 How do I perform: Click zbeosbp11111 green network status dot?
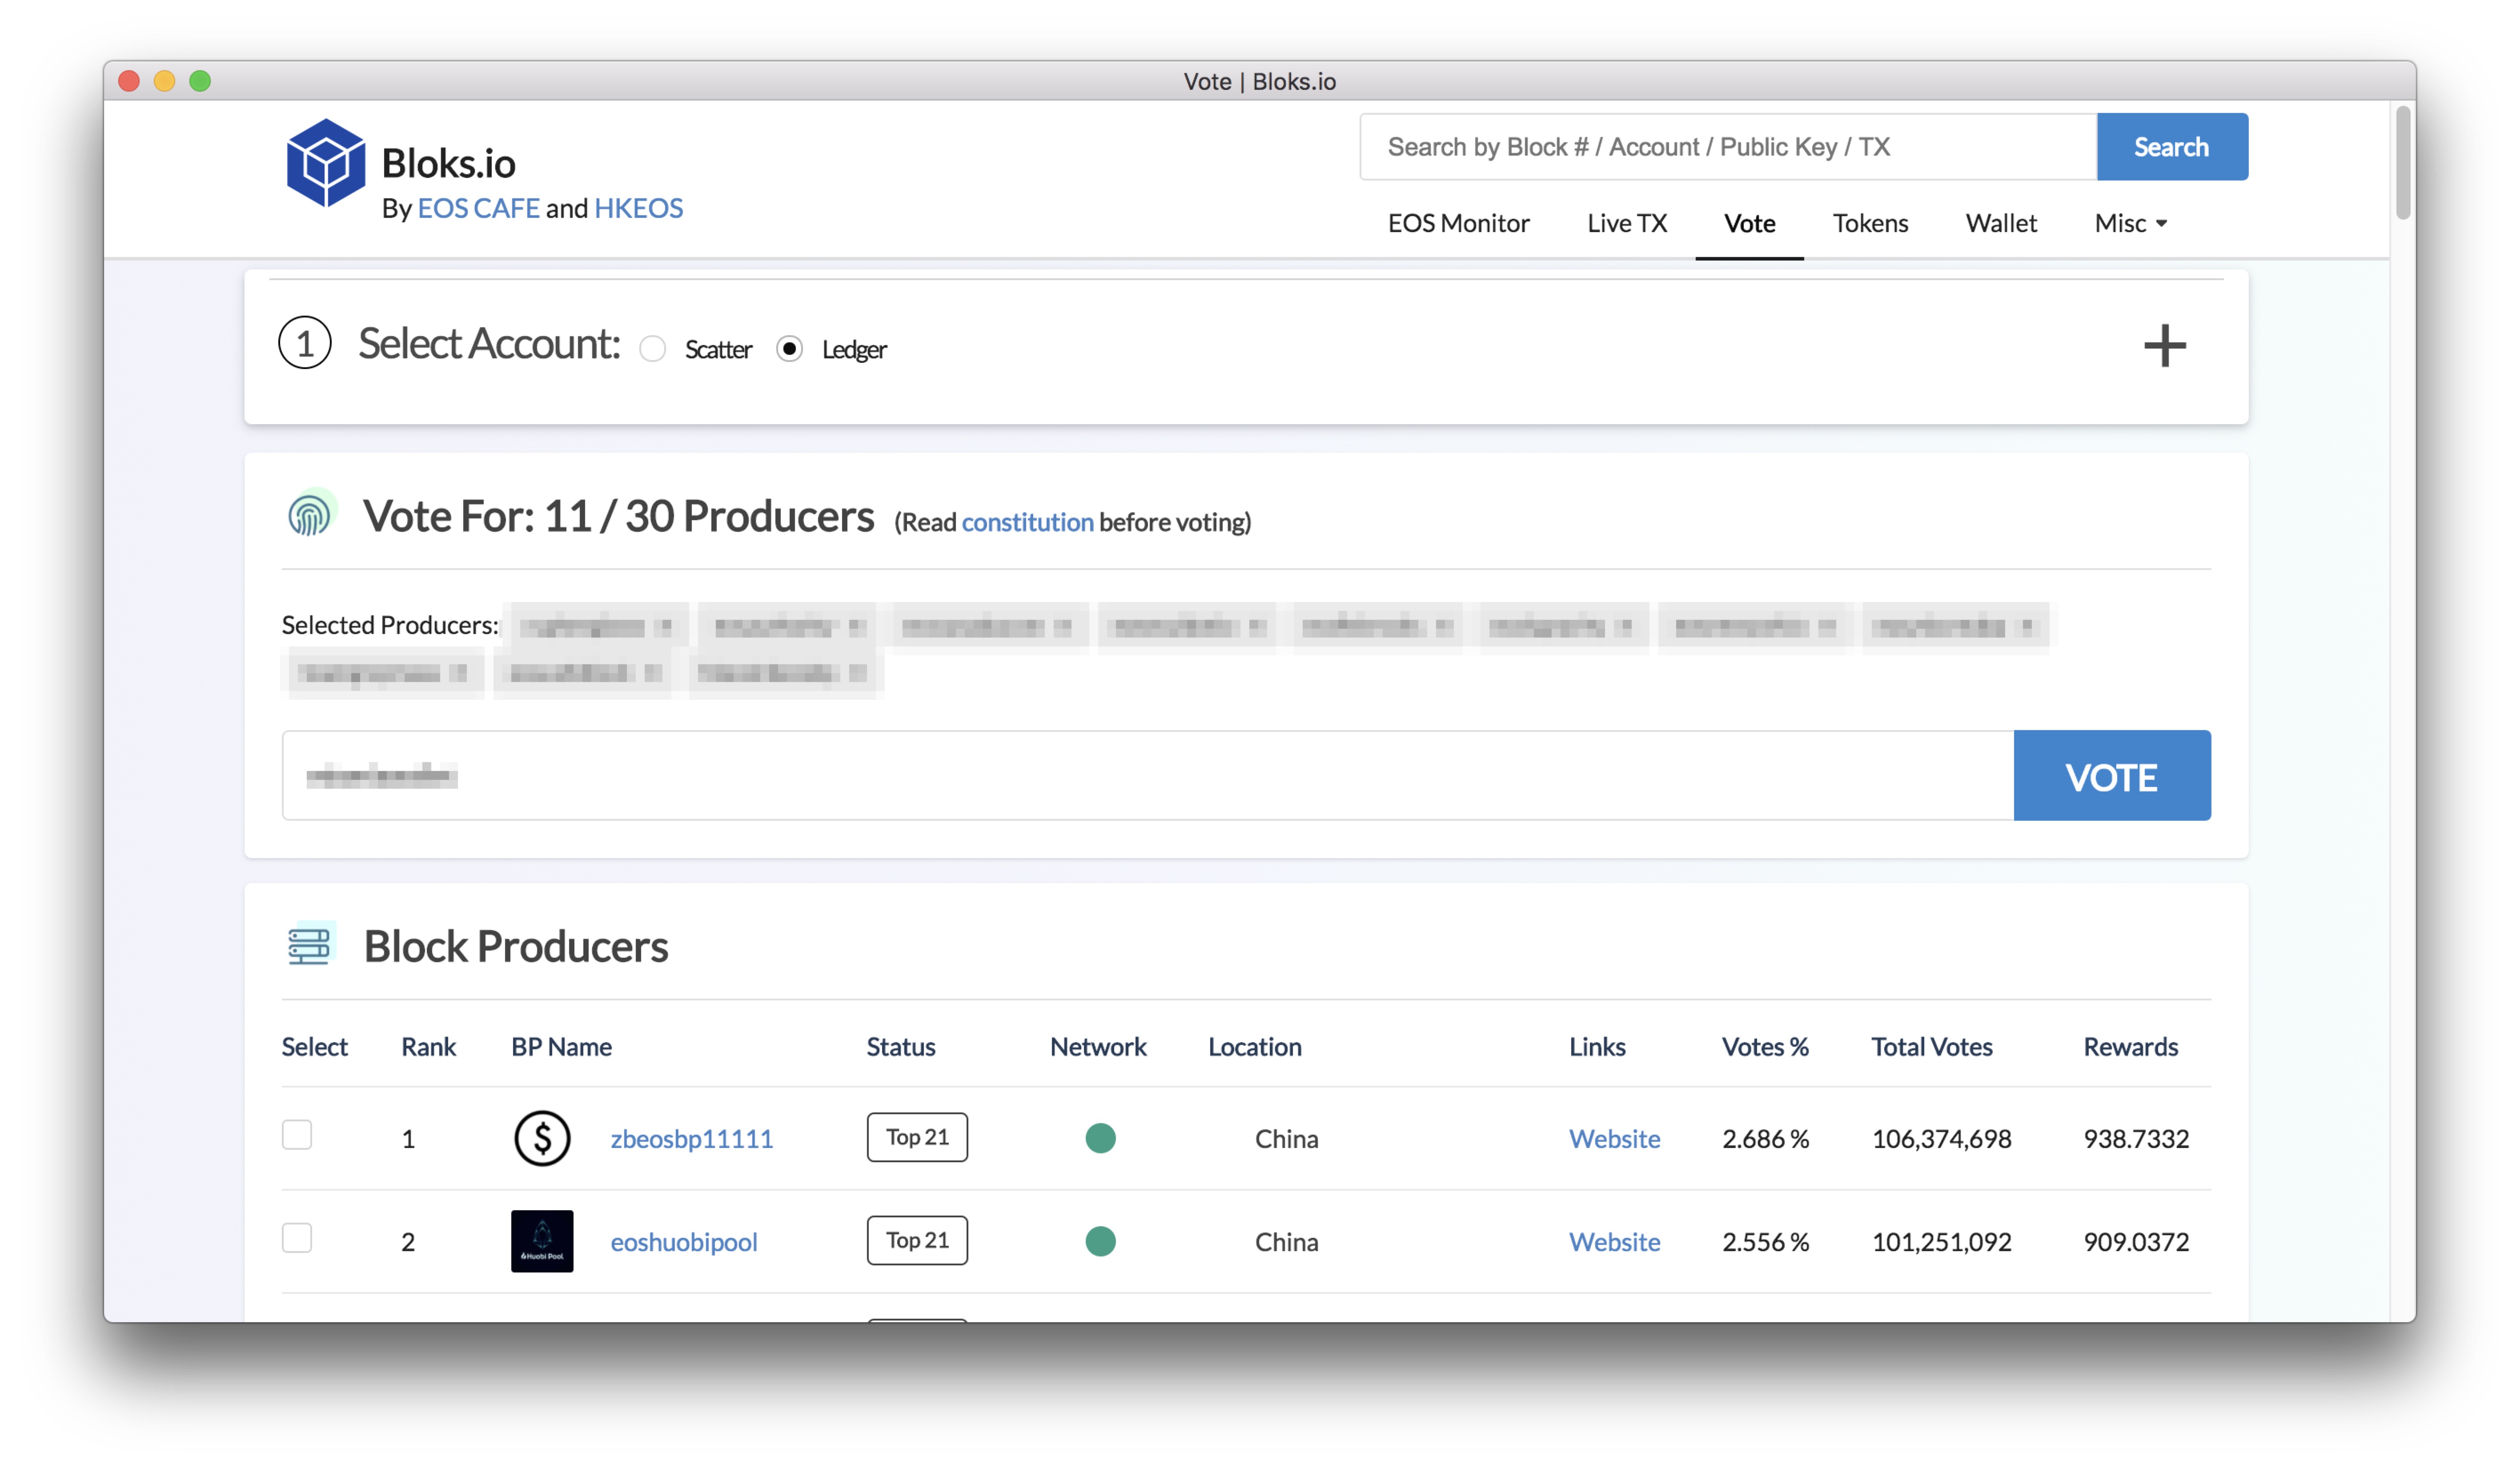pos(1100,1138)
